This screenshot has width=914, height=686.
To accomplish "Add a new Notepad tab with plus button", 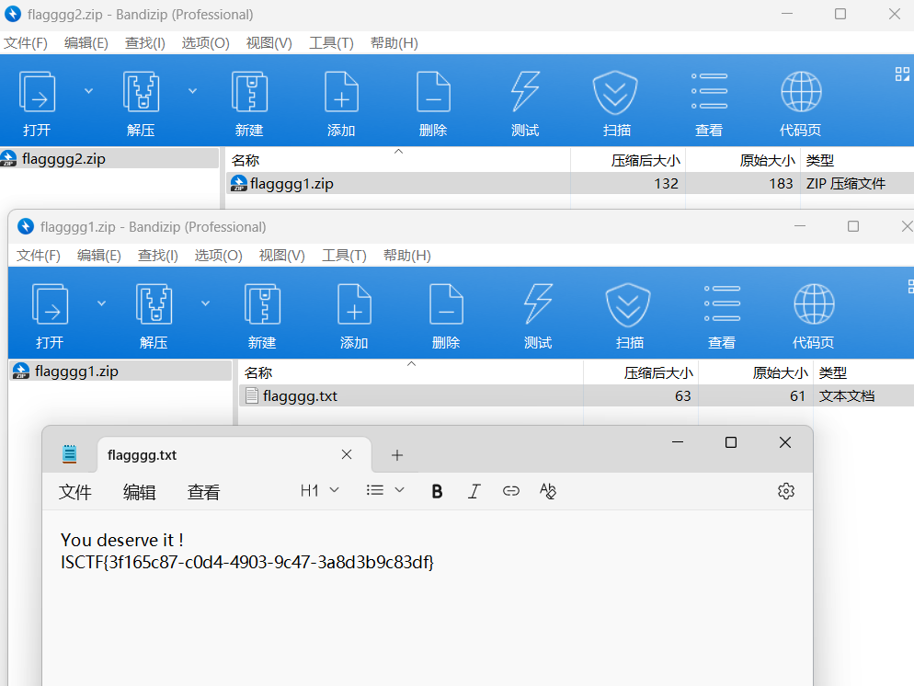I will (x=397, y=455).
